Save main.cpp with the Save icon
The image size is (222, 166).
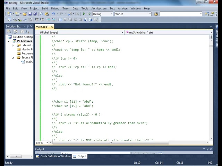click(x=30, y=14)
